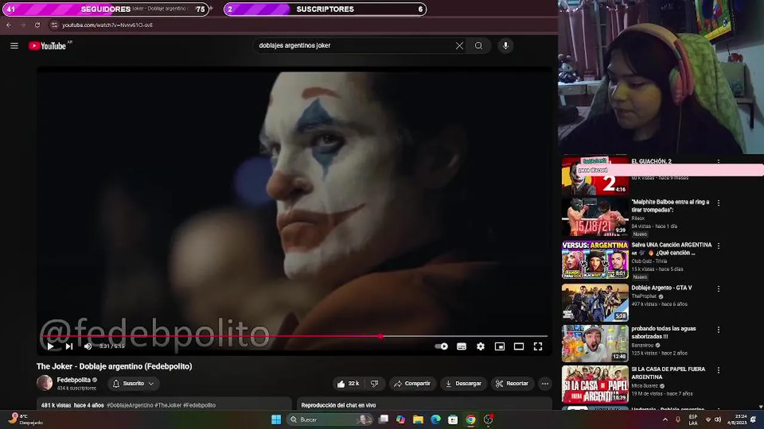
Task: Open 'probando todas las aguas saborizadas' video
Action: (x=664, y=332)
